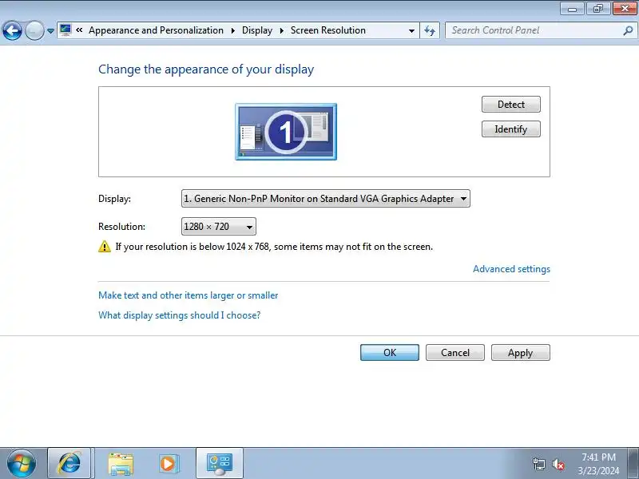Open Windows Explorer folder taskbar icon

pos(121,464)
